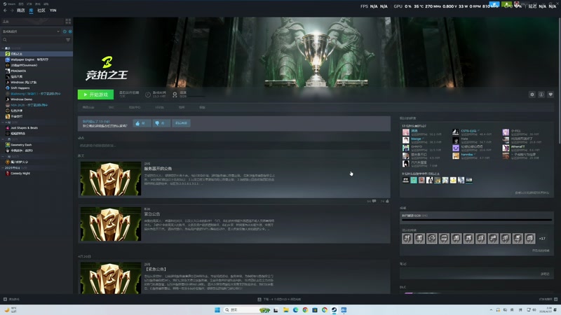561x315 pixels.
Task: Open File Explorer from the taskbar
Action: [286, 309]
